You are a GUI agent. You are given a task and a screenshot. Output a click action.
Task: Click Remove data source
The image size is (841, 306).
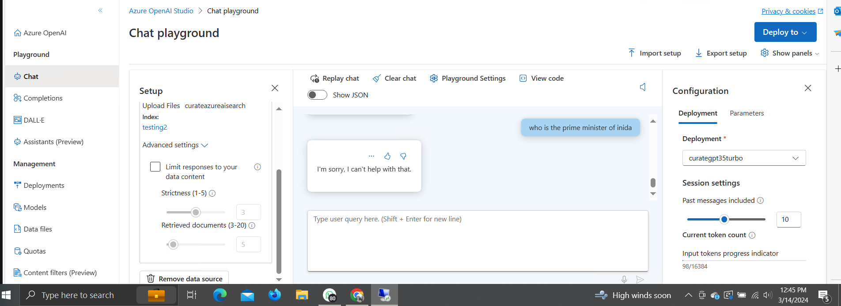184,279
